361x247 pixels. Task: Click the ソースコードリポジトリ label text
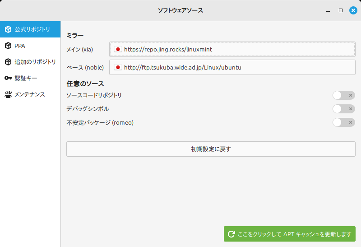click(94, 95)
